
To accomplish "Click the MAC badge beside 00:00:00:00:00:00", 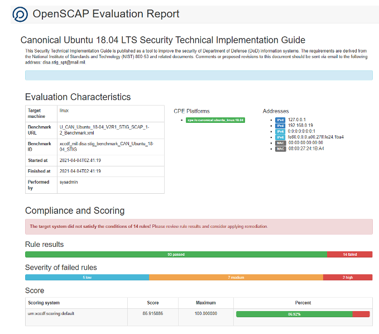I will tap(280, 143).
